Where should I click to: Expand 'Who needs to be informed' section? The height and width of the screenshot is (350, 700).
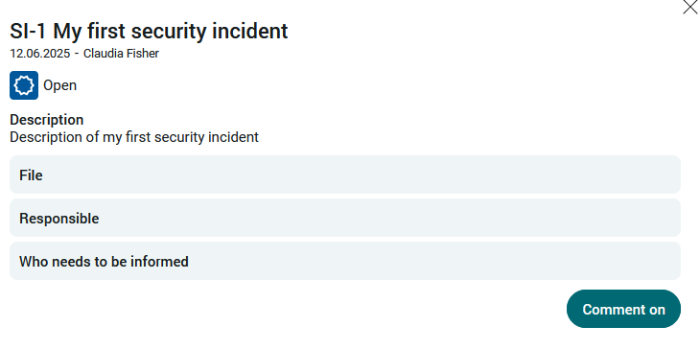click(x=345, y=261)
